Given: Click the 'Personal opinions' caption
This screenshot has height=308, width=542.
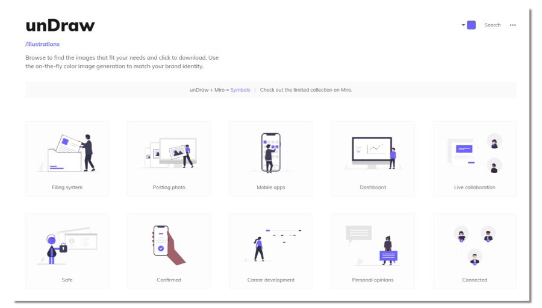Looking at the screenshot, I should (373, 280).
